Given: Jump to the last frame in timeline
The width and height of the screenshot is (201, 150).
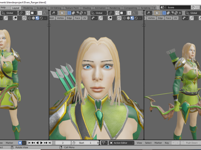Looking at the screenshot, I should pos(50,143).
